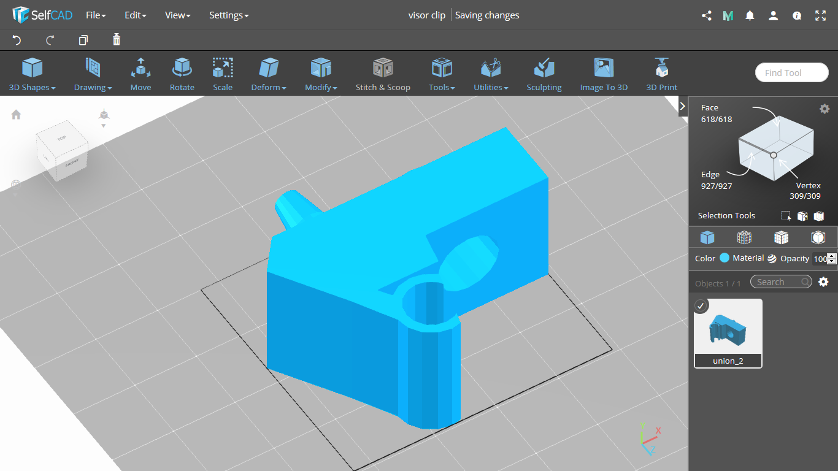Image resolution: width=838 pixels, height=471 pixels.
Task: Select the Move tool
Action: coord(140,74)
